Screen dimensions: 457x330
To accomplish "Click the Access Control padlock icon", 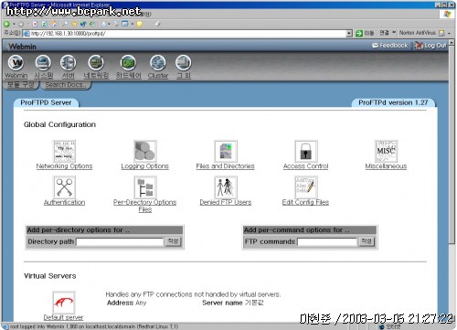I will 306,151.
